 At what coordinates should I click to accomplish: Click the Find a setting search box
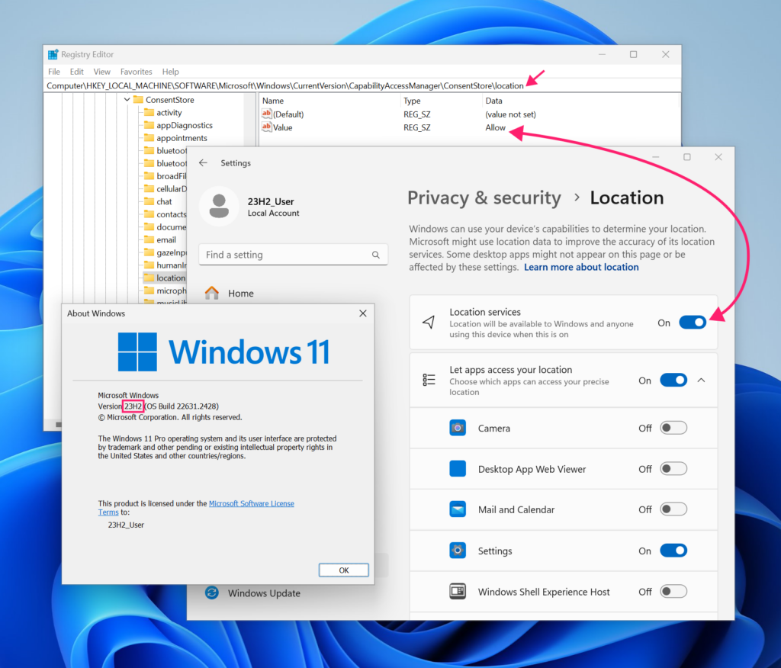(293, 255)
